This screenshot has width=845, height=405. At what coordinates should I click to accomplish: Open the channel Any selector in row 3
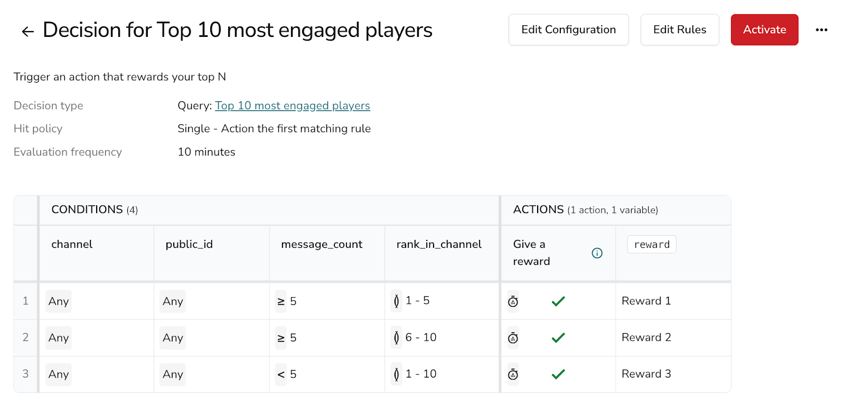tap(59, 374)
